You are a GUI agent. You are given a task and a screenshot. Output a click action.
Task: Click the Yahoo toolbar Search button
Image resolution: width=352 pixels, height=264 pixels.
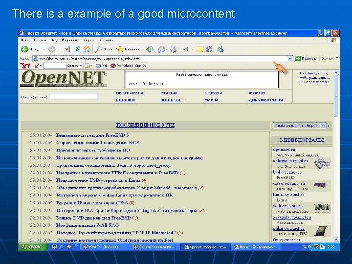point(73,66)
